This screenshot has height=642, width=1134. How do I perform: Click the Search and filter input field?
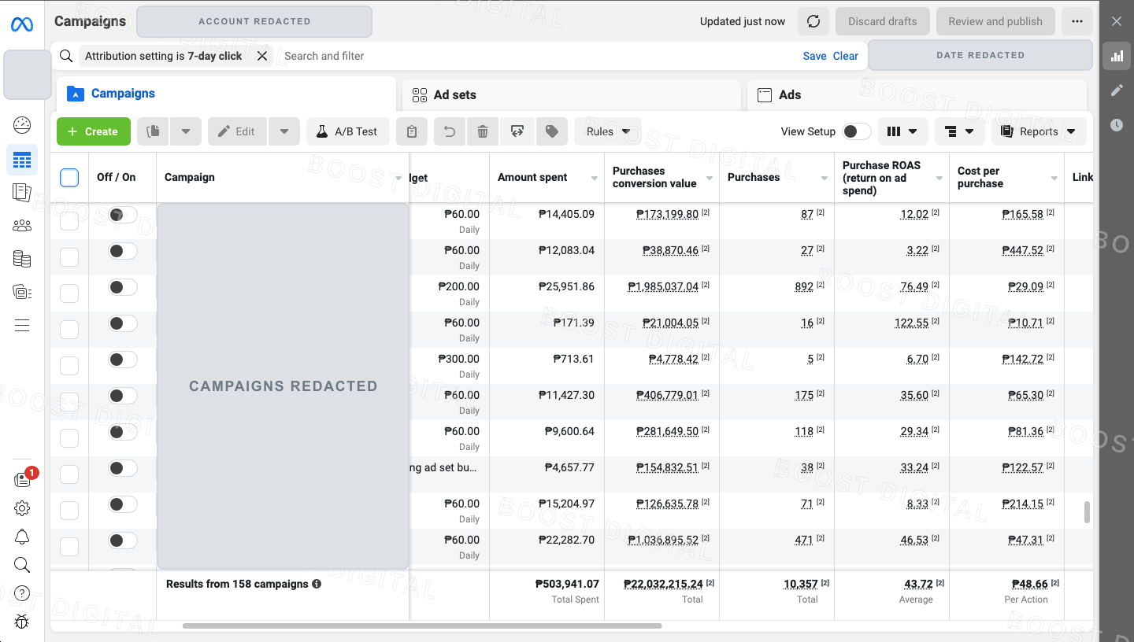(535, 56)
